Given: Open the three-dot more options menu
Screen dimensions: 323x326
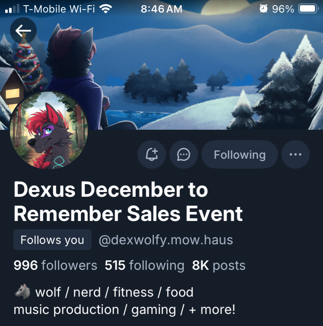Looking at the screenshot, I should [x=295, y=154].
